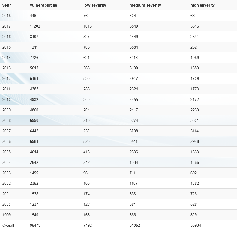Select the 2018 year cell
The height and width of the screenshot is (233, 237).
click(x=6, y=16)
